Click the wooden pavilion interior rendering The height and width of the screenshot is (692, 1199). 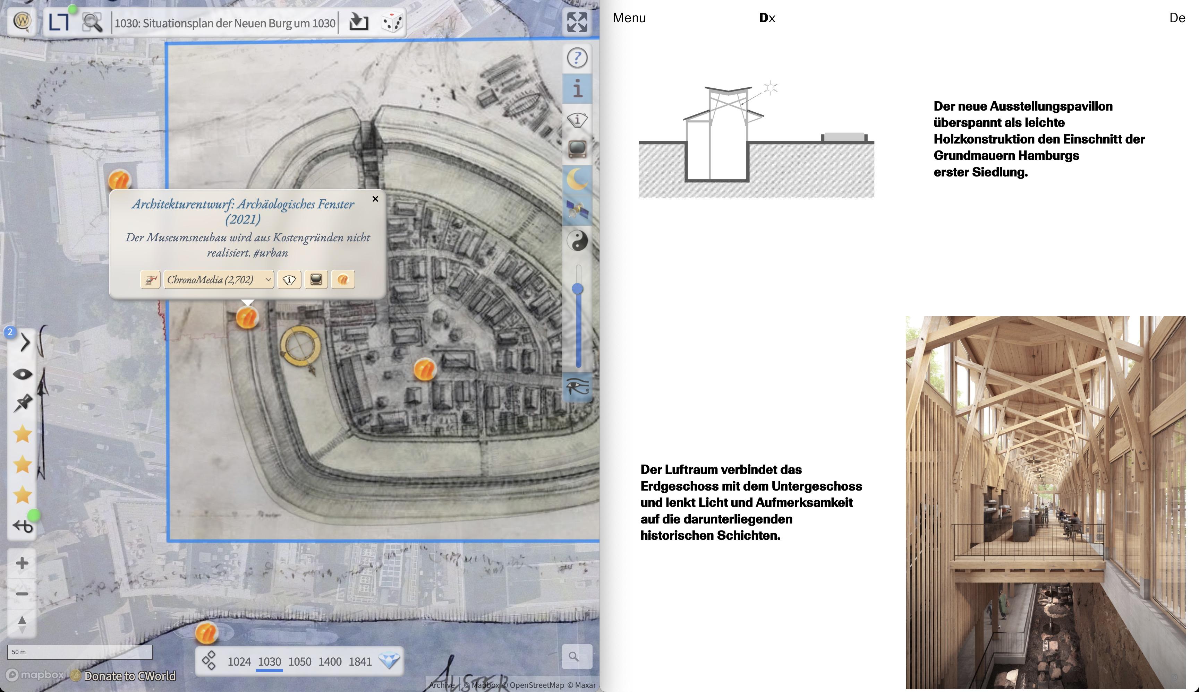pos(1045,502)
